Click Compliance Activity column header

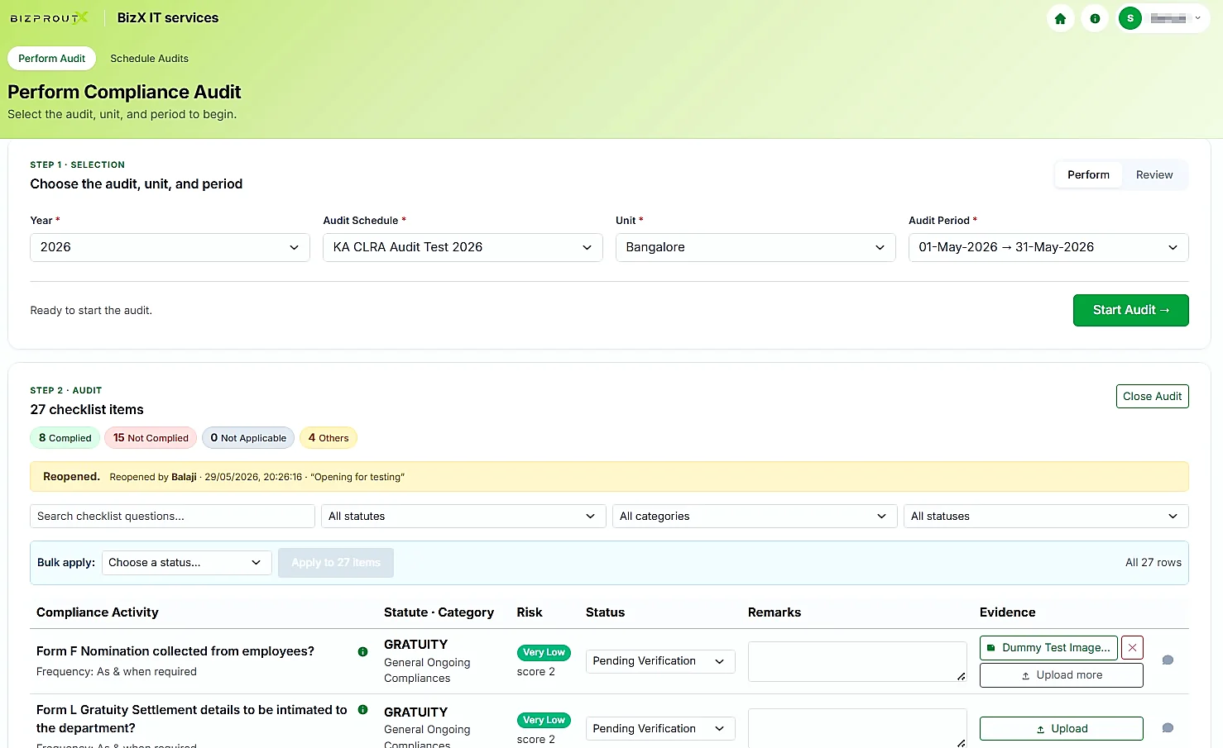tap(98, 612)
